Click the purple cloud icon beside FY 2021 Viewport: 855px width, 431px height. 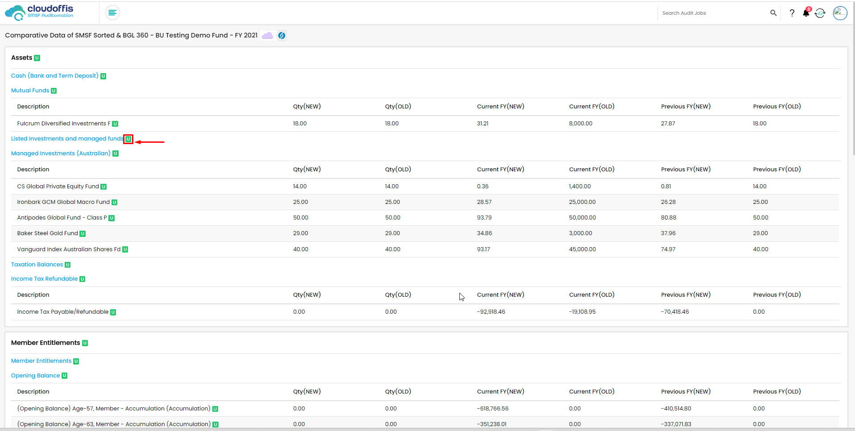coord(268,35)
